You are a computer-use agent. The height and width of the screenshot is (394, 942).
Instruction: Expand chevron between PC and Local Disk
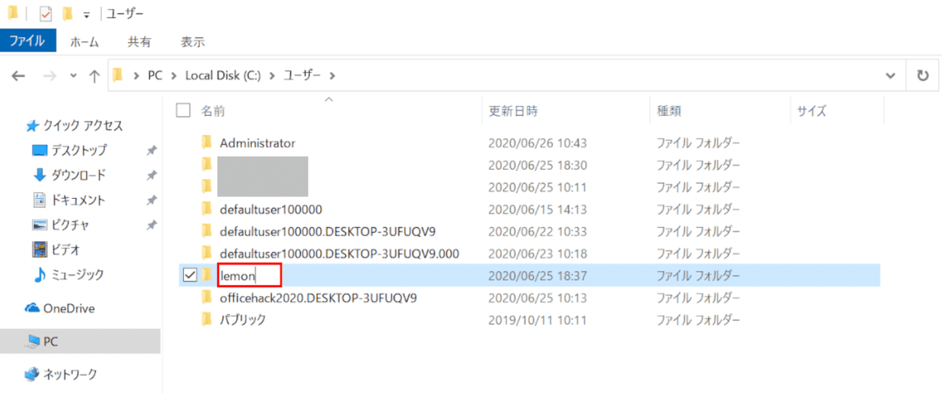[x=173, y=76]
